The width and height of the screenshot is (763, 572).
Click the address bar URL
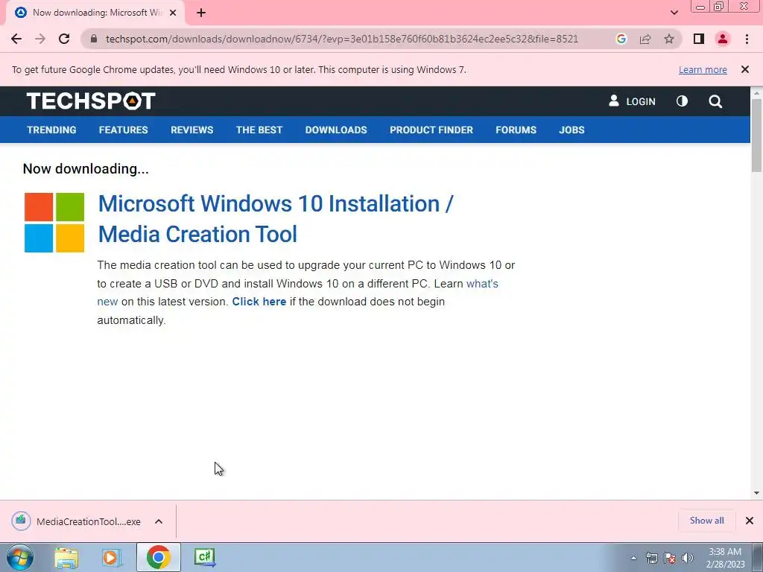pos(341,39)
